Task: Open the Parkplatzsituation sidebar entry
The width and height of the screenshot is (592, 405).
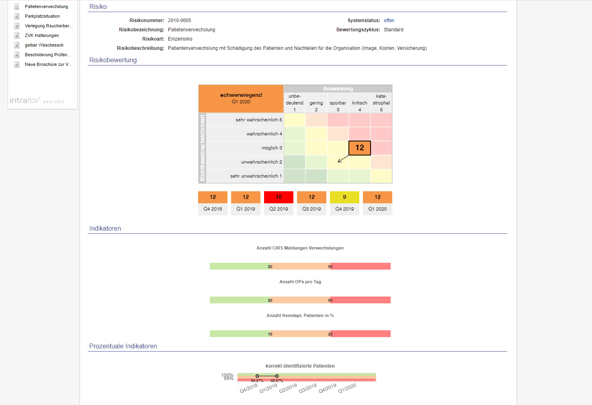Action: click(42, 16)
